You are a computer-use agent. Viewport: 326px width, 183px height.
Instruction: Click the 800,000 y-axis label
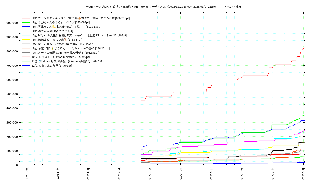[12, 51]
